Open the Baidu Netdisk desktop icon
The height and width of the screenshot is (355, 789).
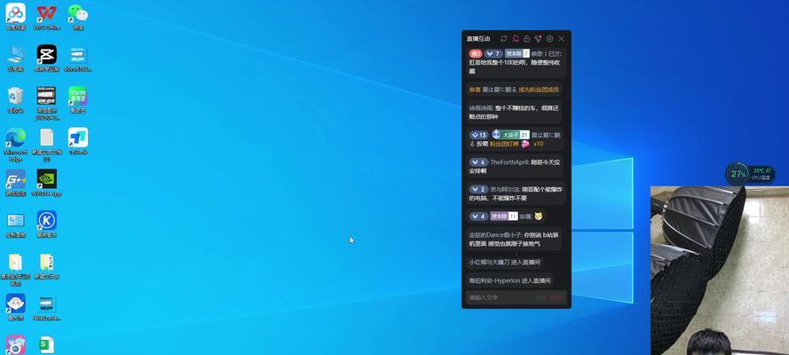(x=16, y=17)
